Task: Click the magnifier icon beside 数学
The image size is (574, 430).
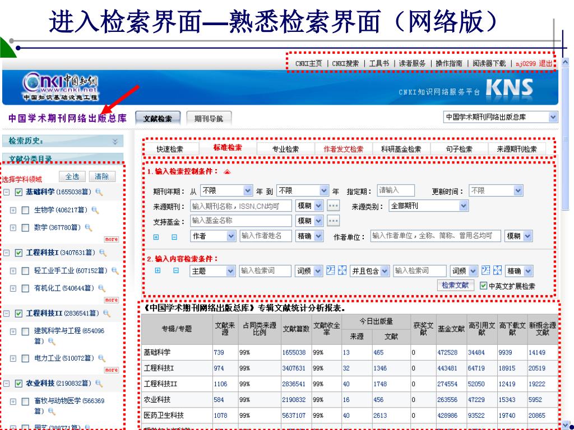Action: 89,228
